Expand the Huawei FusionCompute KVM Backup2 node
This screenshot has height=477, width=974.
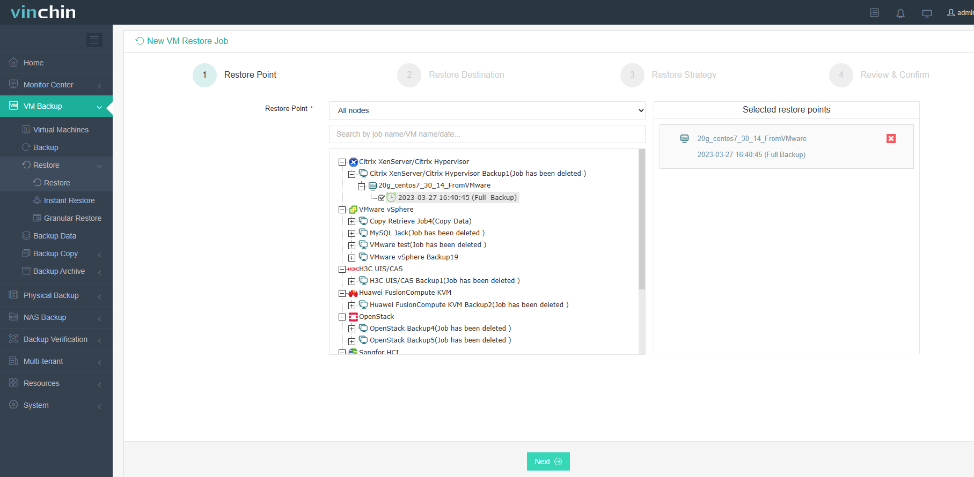[x=351, y=305]
